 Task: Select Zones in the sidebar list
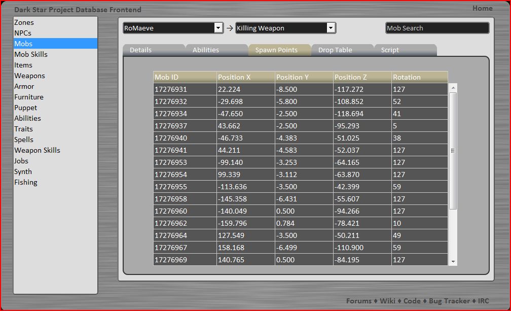pyautogui.click(x=24, y=22)
